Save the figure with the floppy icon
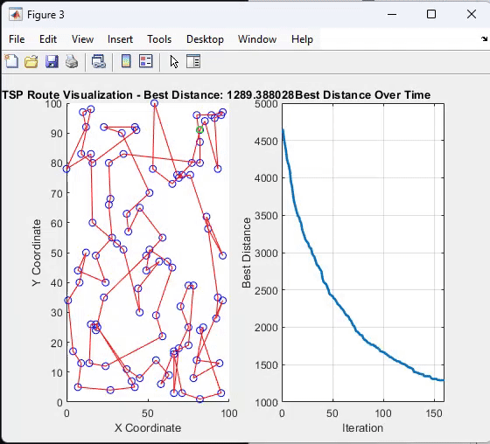The width and height of the screenshot is (490, 444). (x=52, y=61)
